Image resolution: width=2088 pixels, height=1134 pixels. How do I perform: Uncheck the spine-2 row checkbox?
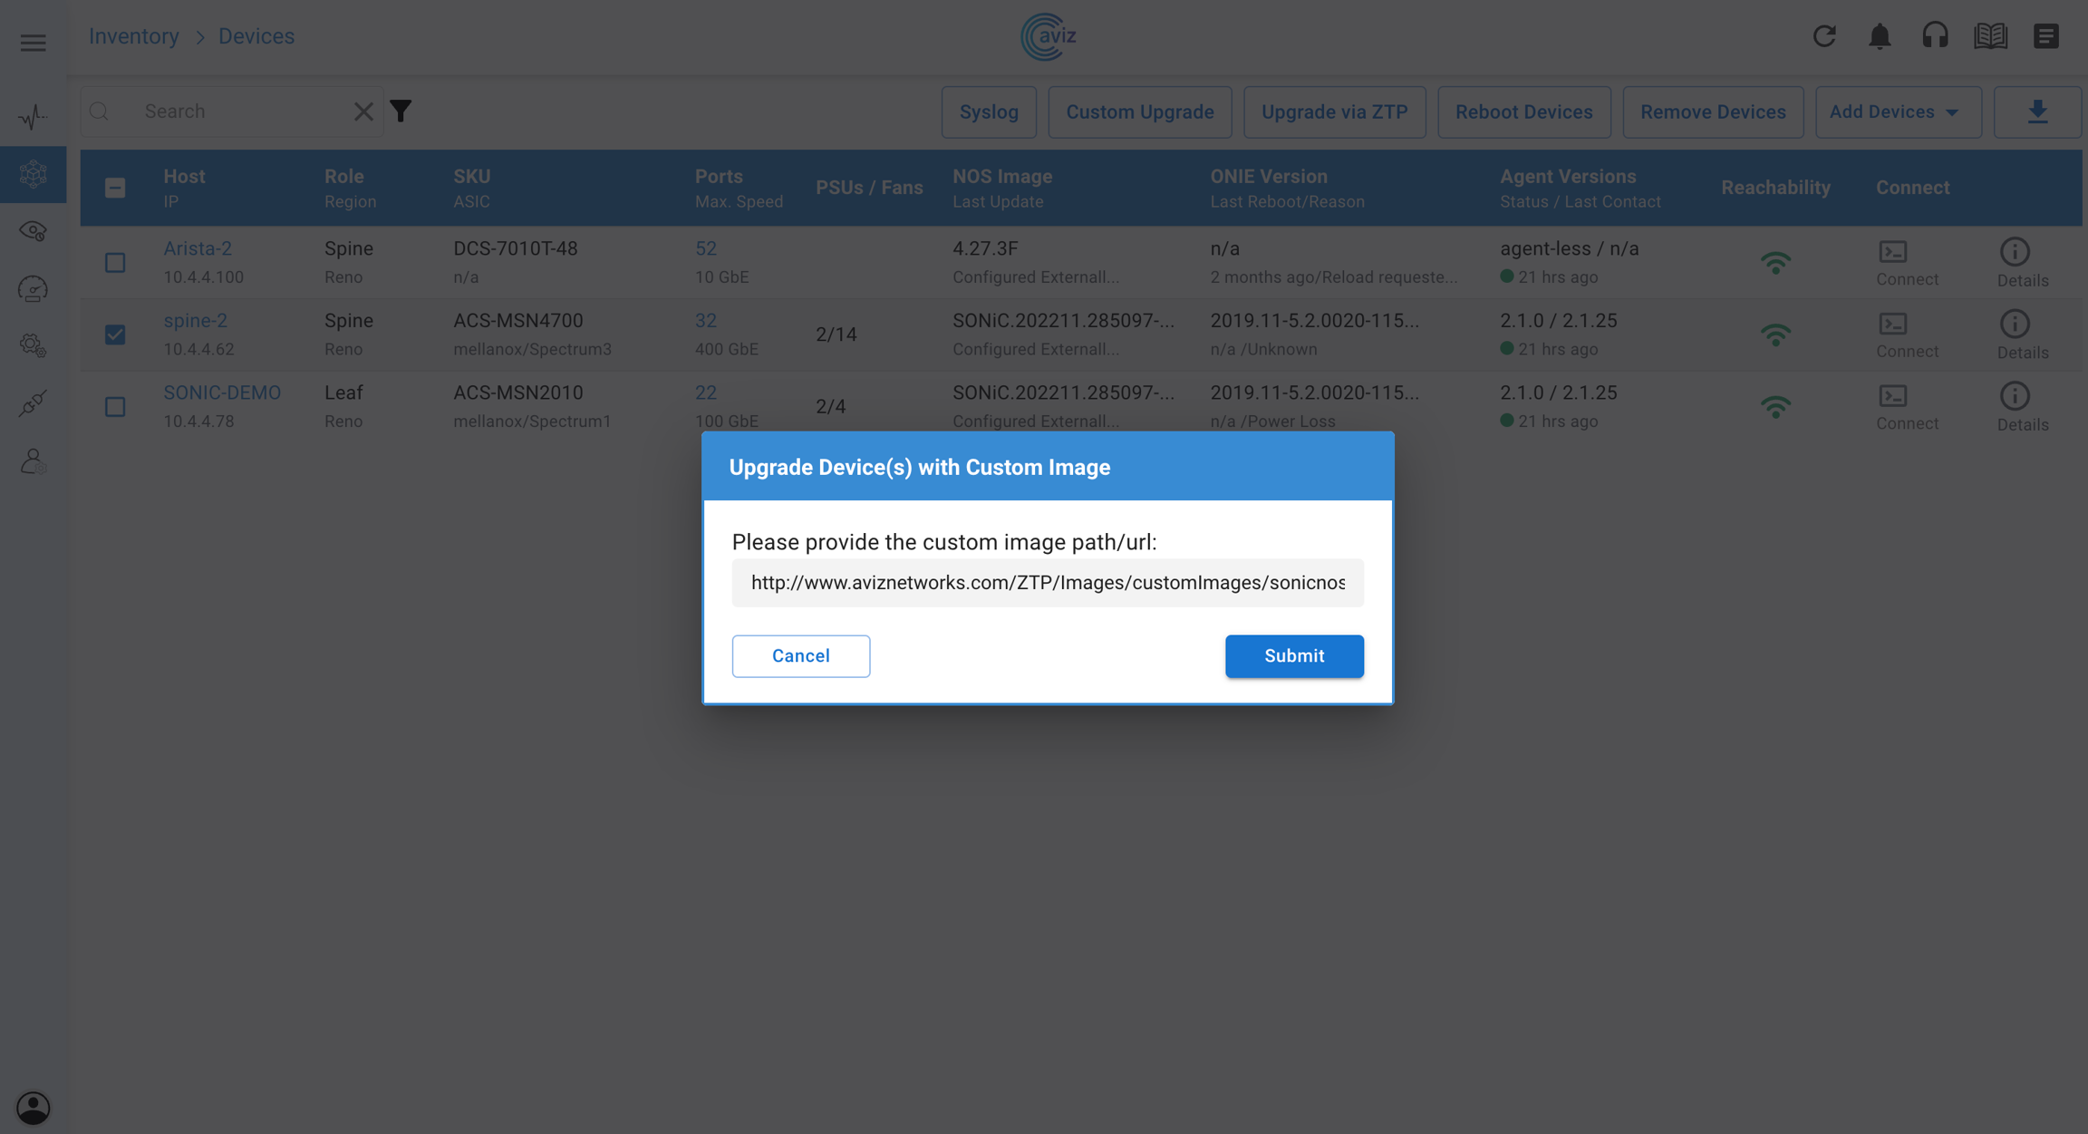click(115, 334)
